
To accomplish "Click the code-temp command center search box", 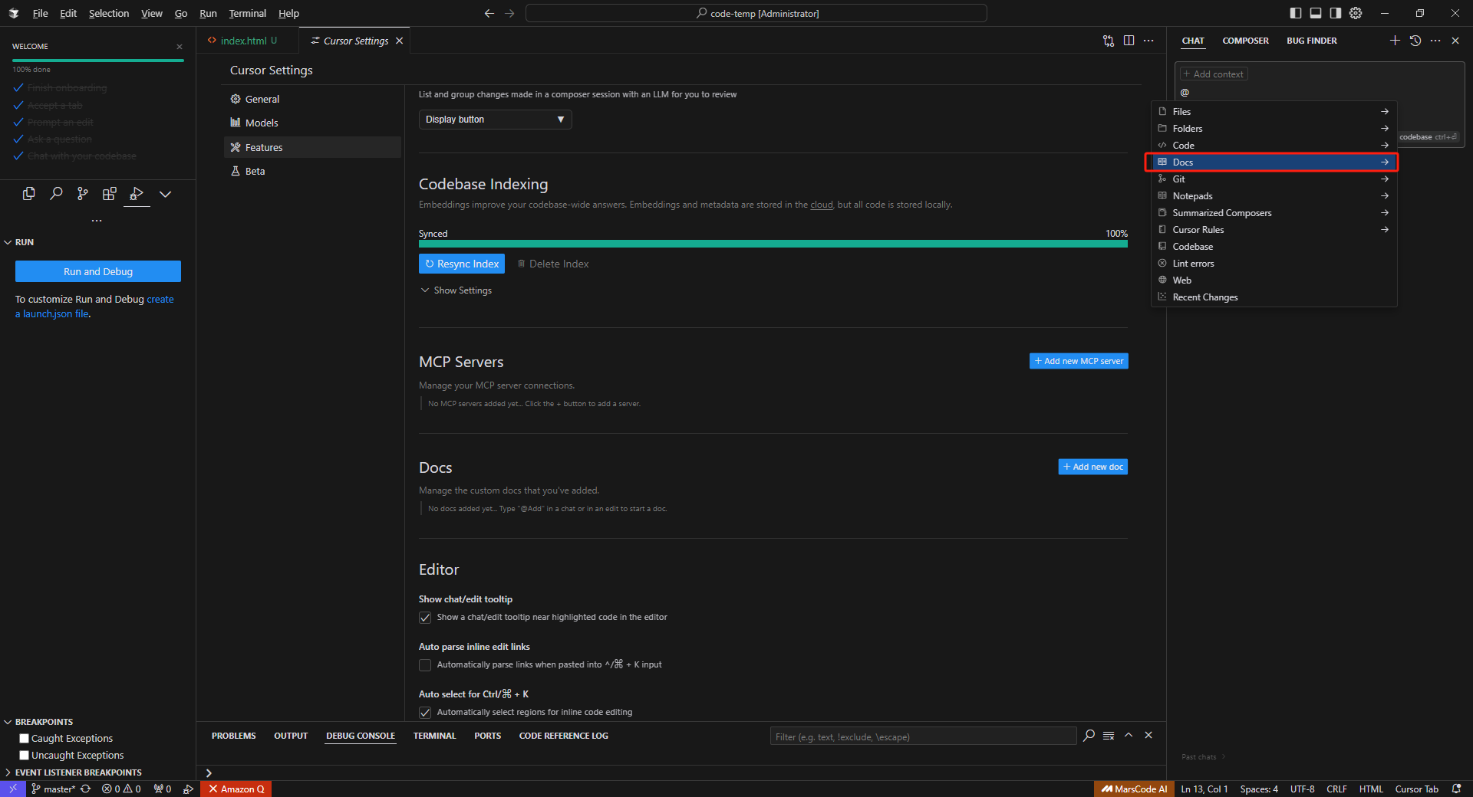I will [x=756, y=14].
